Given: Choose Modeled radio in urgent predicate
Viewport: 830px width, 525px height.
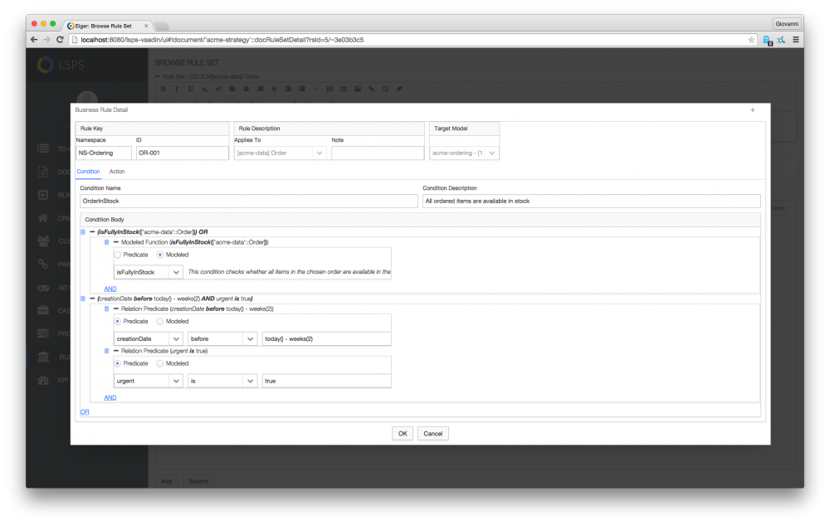Looking at the screenshot, I should point(160,363).
